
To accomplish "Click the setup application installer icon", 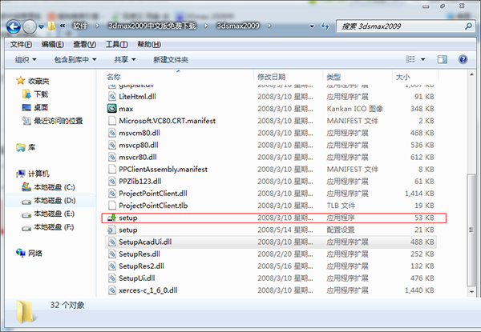I will pyautogui.click(x=112, y=218).
